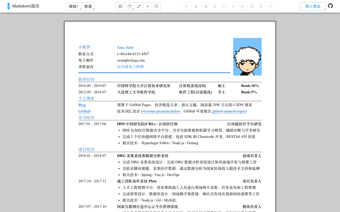Click the 区块链医疗平台研发 role text
Screen dimensions: 340x212
coord(244,124)
